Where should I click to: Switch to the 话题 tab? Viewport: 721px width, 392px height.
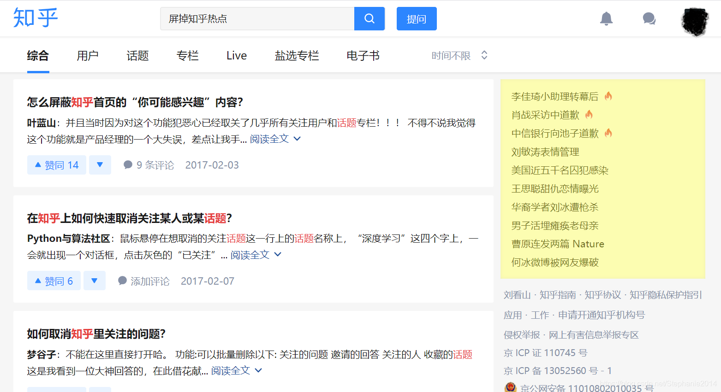click(x=137, y=56)
